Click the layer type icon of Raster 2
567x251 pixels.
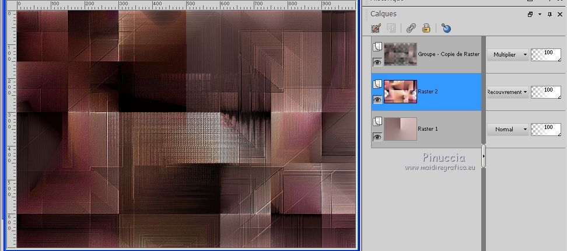377,84
